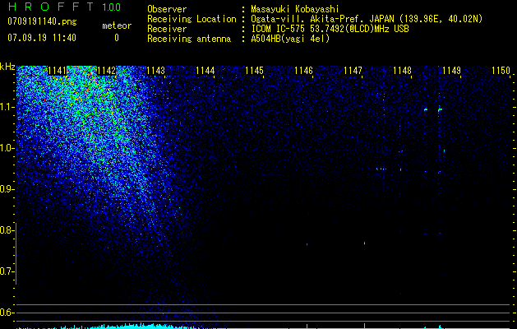Click the meteor count label
The height and width of the screenshot is (329, 517).
click(x=117, y=25)
